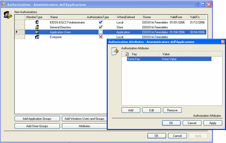This screenshot has width=226, height=143.
Task: Edit the selected authorization attribute
Action: [152, 110]
